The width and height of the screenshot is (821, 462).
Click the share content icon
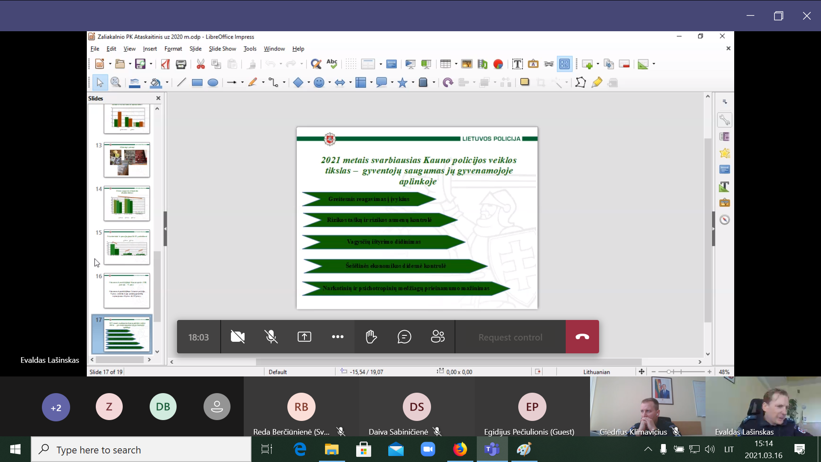(304, 337)
